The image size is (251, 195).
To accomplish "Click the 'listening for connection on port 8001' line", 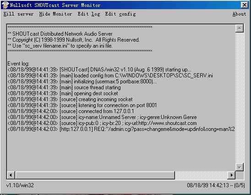I will click(x=82, y=105).
